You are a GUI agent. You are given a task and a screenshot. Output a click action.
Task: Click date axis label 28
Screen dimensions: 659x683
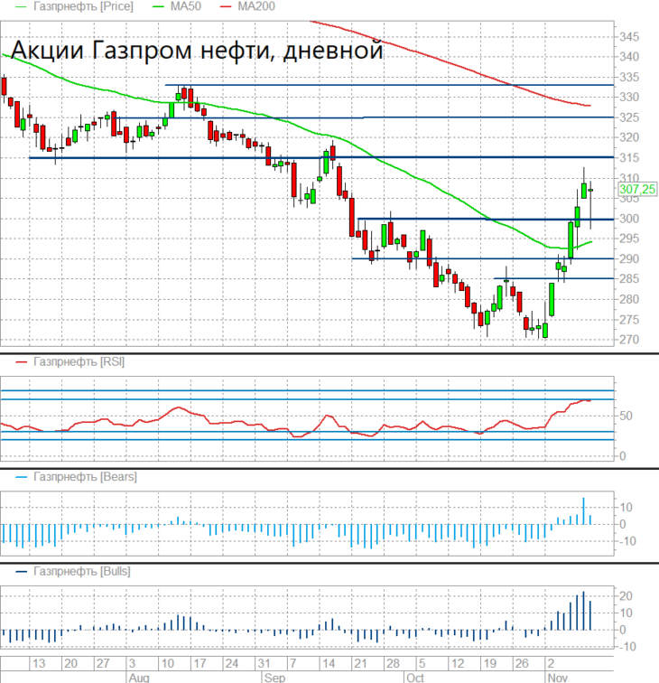click(393, 664)
